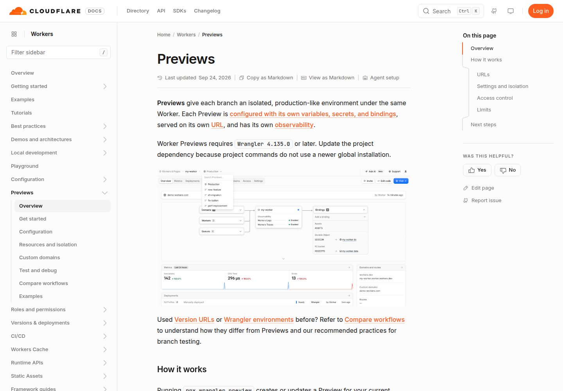Image resolution: width=563 pixels, height=391 pixels.
Task: Expand the Versions & deployments section
Action: click(x=105, y=323)
